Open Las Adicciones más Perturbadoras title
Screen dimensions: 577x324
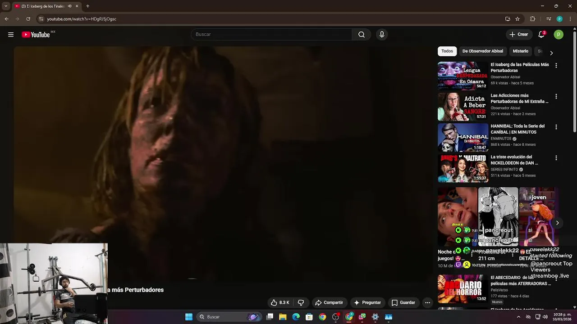[x=519, y=99]
